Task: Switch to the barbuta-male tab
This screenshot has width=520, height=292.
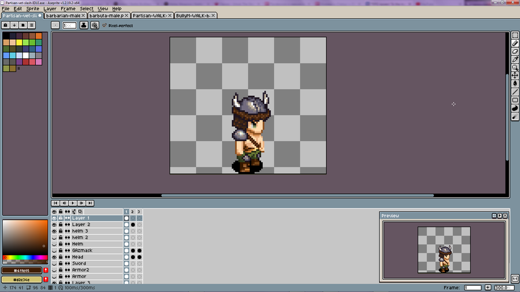Action: coord(106,16)
